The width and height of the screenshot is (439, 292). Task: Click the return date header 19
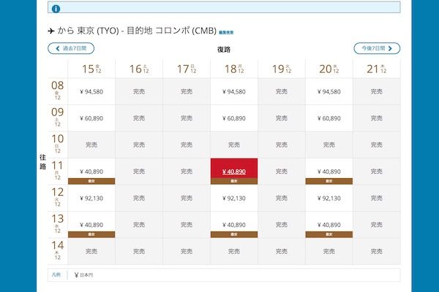coord(282,69)
